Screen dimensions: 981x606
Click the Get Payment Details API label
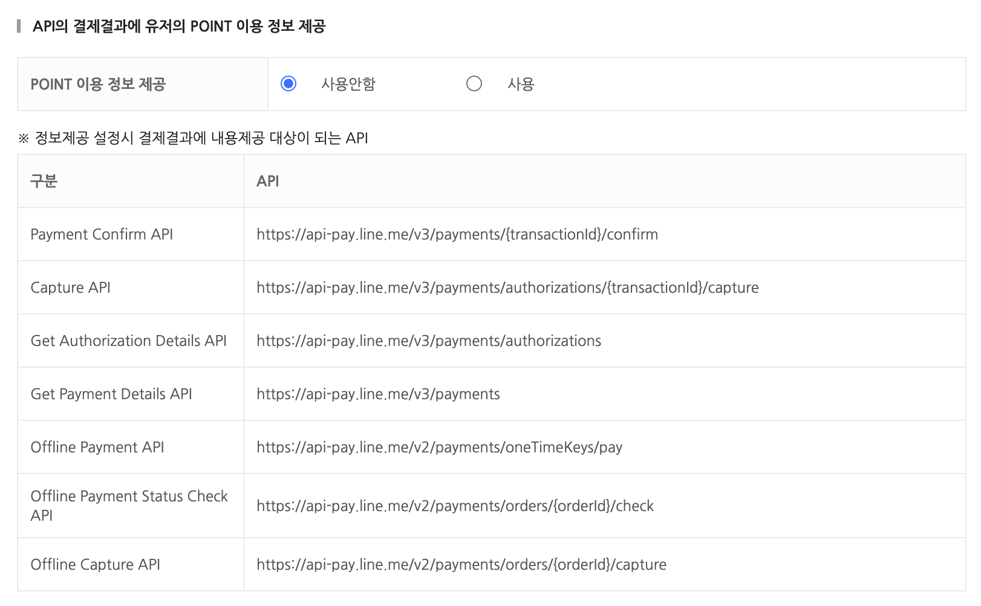tap(111, 394)
